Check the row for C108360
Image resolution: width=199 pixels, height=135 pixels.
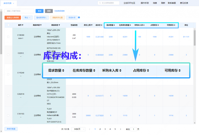click(x=8, y=37)
